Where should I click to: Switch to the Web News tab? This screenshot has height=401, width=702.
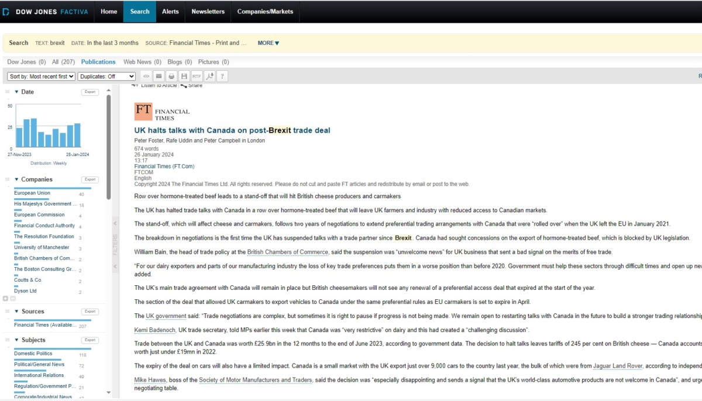coord(137,61)
